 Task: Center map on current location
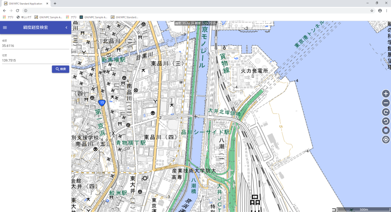click(385, 140)
